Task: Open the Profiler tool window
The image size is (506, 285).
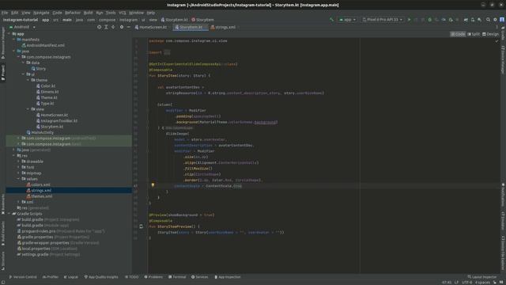Action: pos(51,277)
